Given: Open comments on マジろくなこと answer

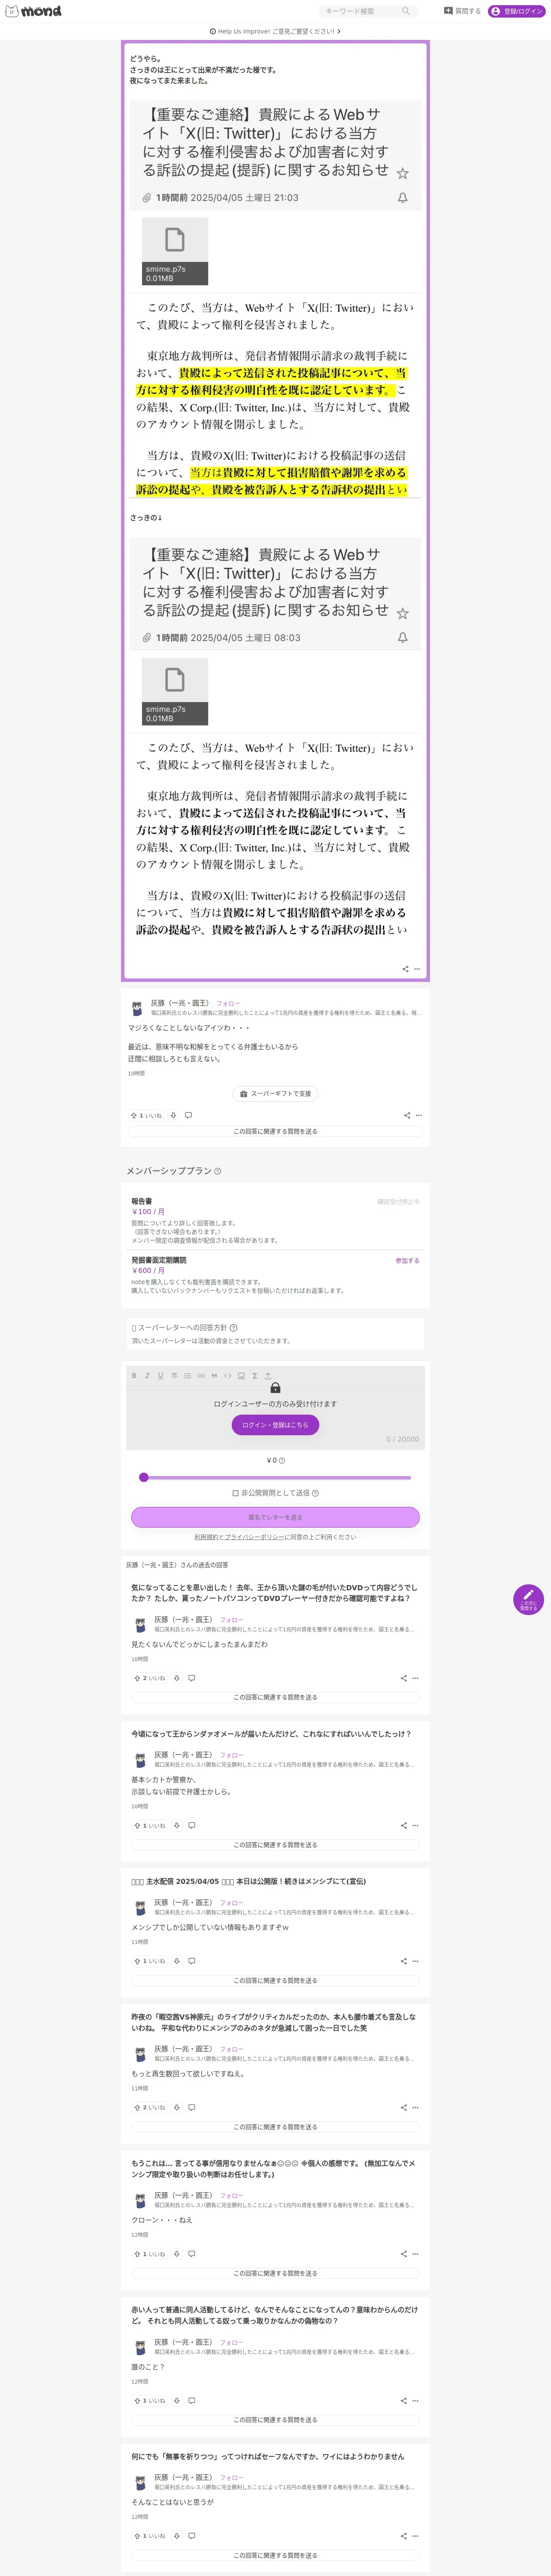Looking at the screenshot, I should pyautogui.click(x=188, y=1115).
